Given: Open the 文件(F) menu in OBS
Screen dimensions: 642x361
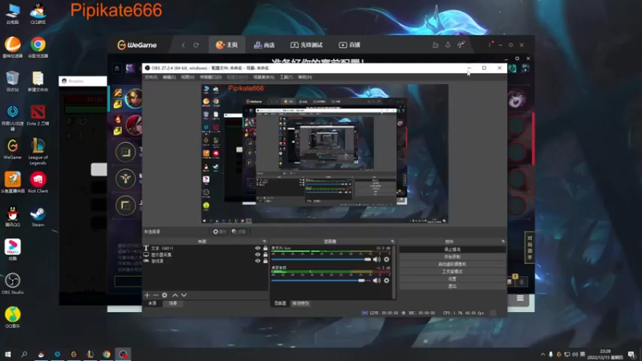Looking at the screenshot, I should 151,77.
